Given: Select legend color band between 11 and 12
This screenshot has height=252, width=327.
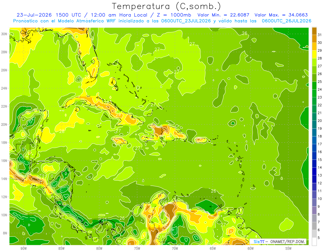Looking at the screenshot, I should pos(314,187).
